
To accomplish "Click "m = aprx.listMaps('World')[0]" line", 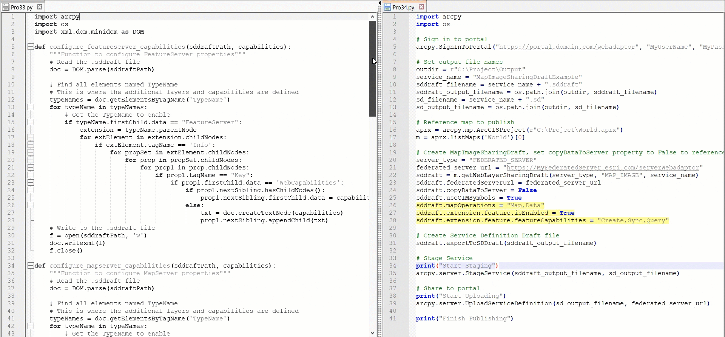I will pos(470,137).
